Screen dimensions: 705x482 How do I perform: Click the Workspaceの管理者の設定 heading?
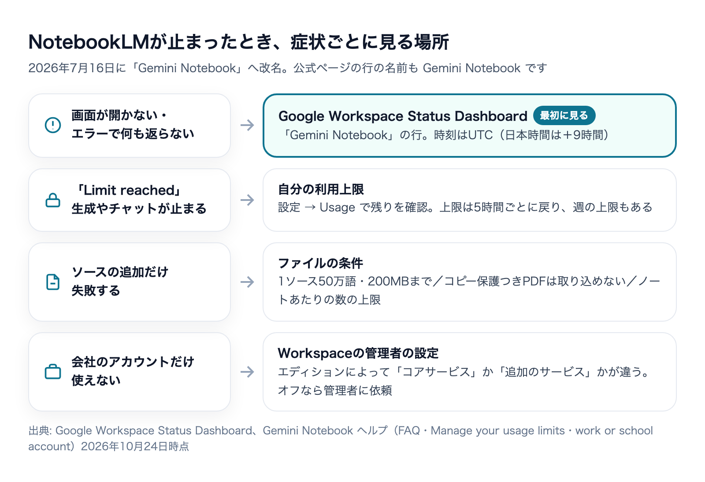point(358,353)
